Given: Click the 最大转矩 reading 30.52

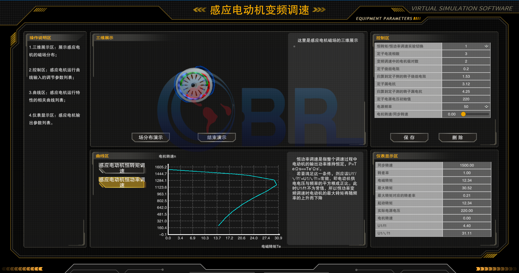Looking at the screenshot, I should [467, 188].
